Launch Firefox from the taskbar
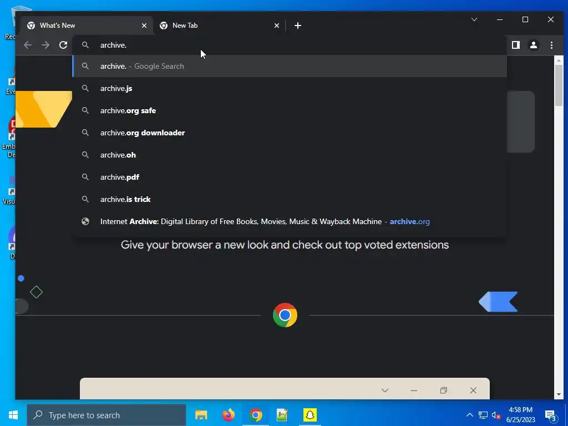This screenshot has height=426, width=568. pos(228,415)
